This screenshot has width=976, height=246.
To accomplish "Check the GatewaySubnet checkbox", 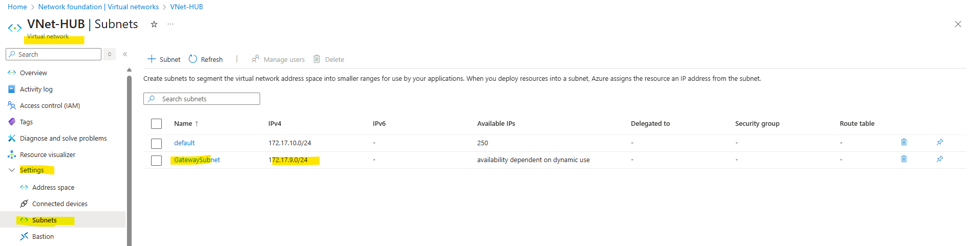I will pyautogui.click(x=157, y=160).
